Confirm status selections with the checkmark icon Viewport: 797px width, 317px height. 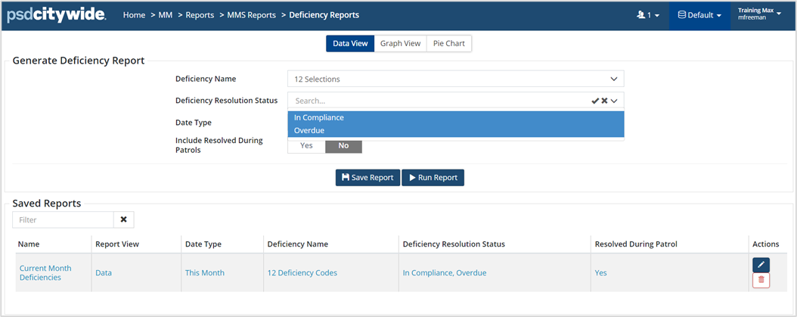click(595, 101)
